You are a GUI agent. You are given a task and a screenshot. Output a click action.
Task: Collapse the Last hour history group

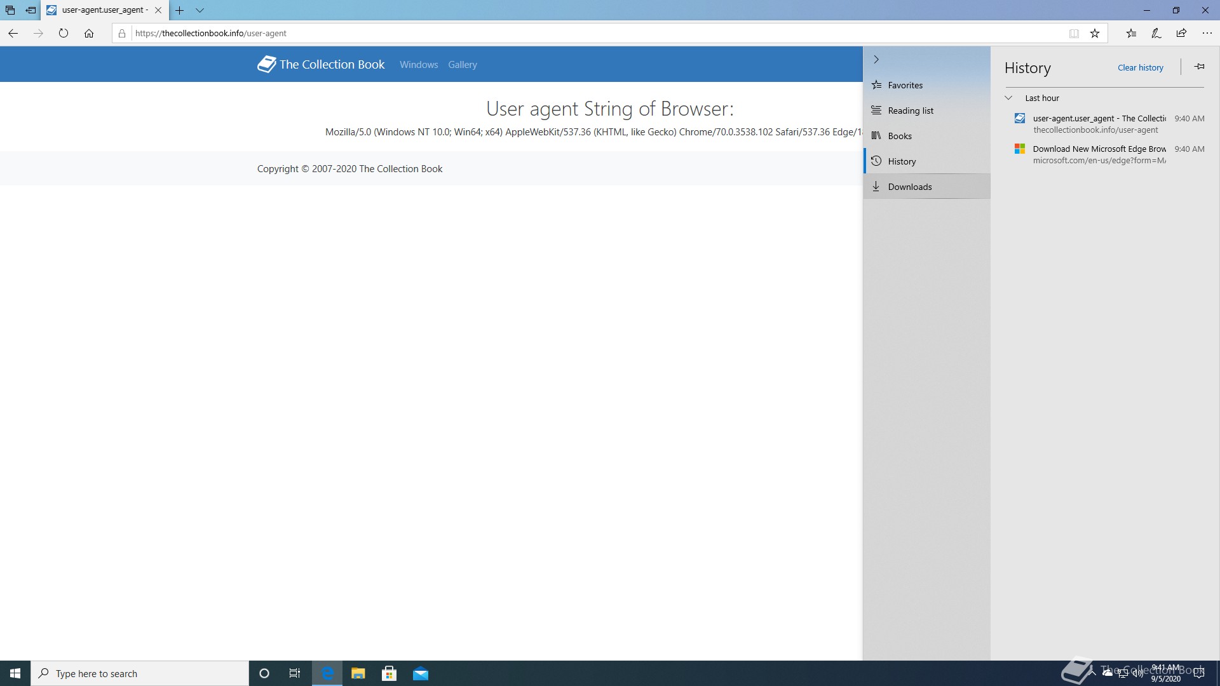pyautogui.click(x=1008, y=98)
